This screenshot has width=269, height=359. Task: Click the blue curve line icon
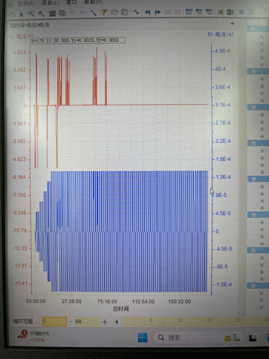click(93, 13)
